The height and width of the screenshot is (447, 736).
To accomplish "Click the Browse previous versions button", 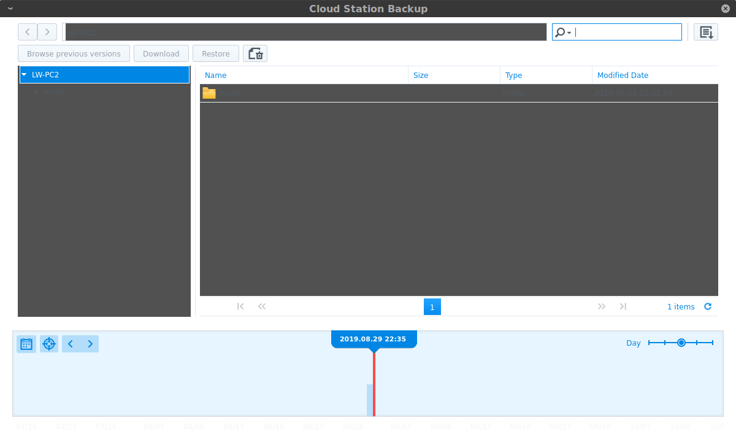I will click(x=74, y=54).
